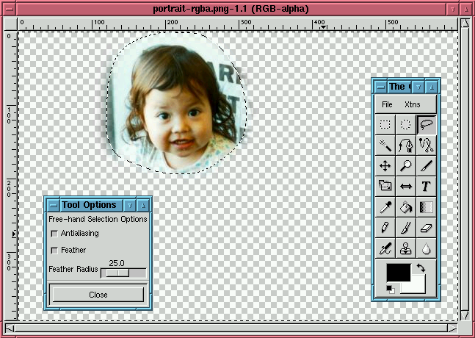Swap foreground and background colors
475x338 pixels.
pos(420,268)
